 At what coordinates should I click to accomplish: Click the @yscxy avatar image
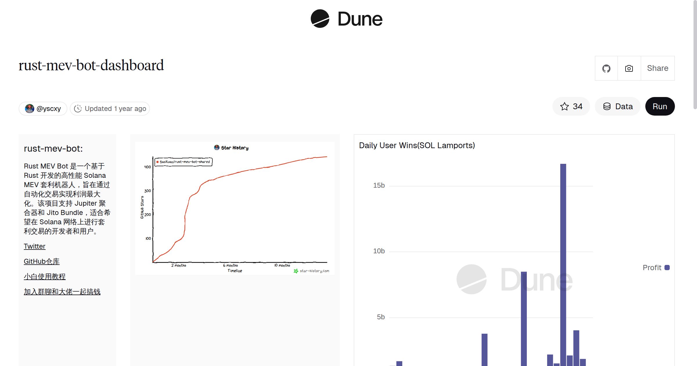tap(29, 108)
